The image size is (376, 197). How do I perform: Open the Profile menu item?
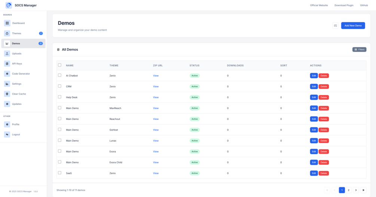15,124
